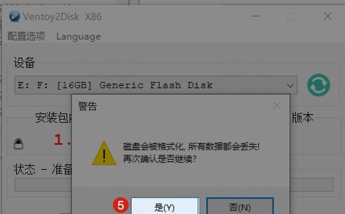The height and width of the screenshot is (214, 345).
Task: Cancel with the 否(N) button
Action: (240, 206)
